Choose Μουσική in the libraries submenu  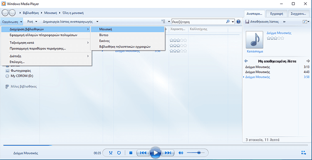coord(128,29)
